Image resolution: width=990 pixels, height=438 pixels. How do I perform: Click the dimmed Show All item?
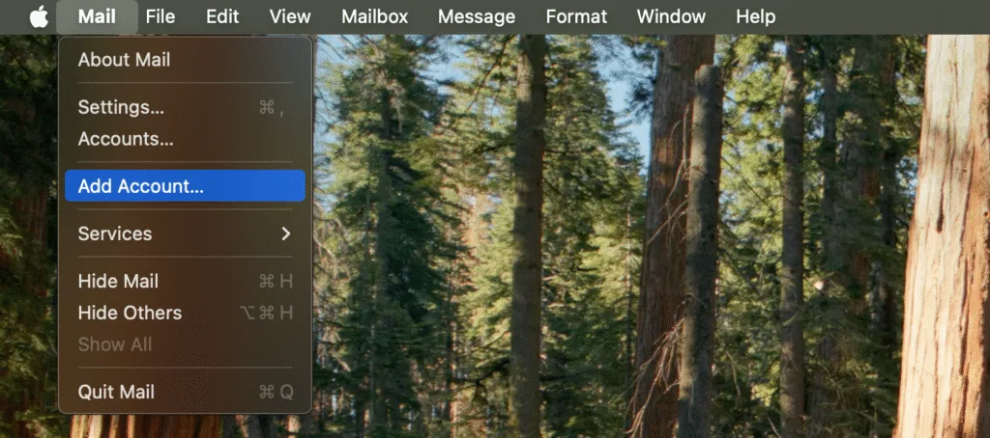[115, 344]
